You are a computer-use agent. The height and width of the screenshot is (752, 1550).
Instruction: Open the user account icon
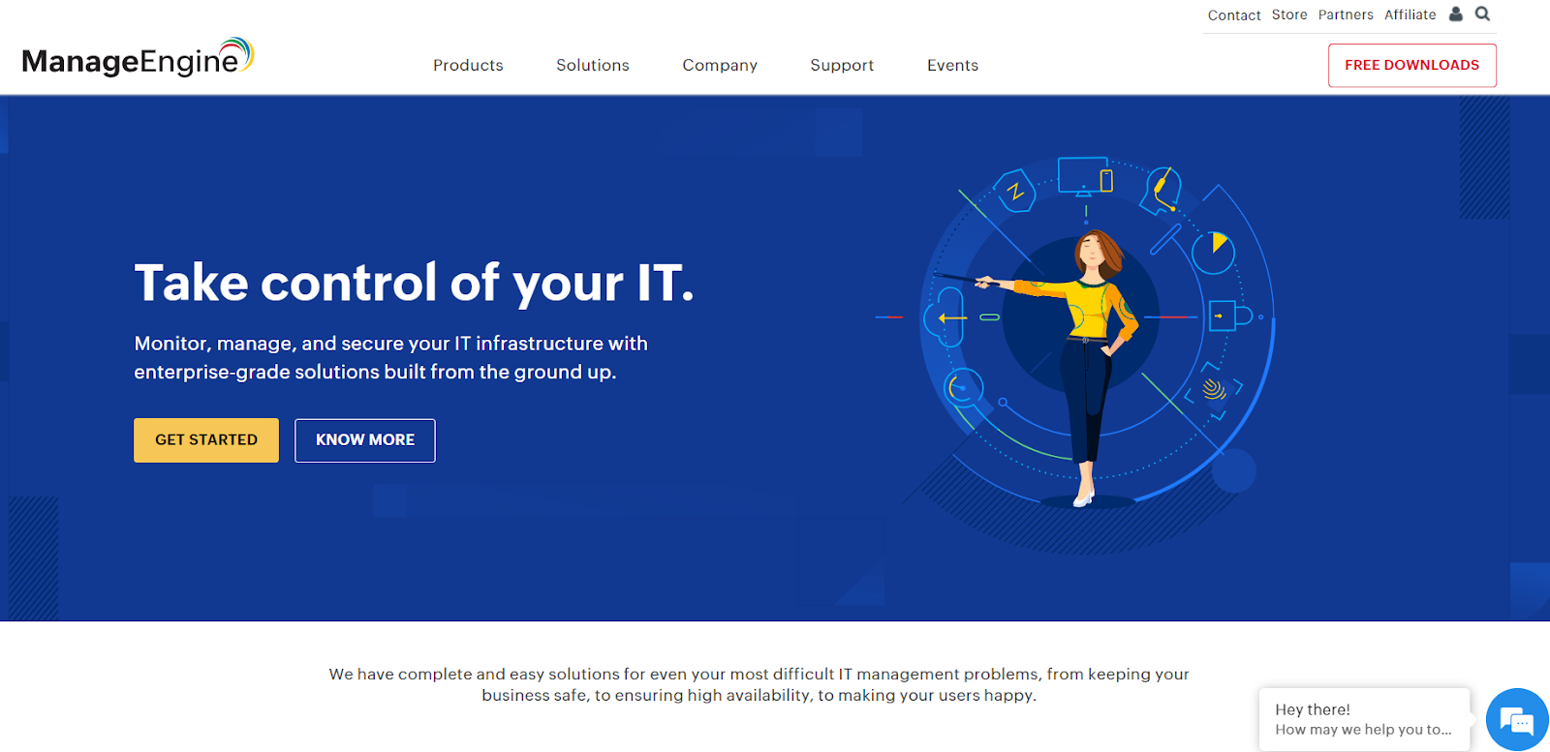(x=1455, y=14)
